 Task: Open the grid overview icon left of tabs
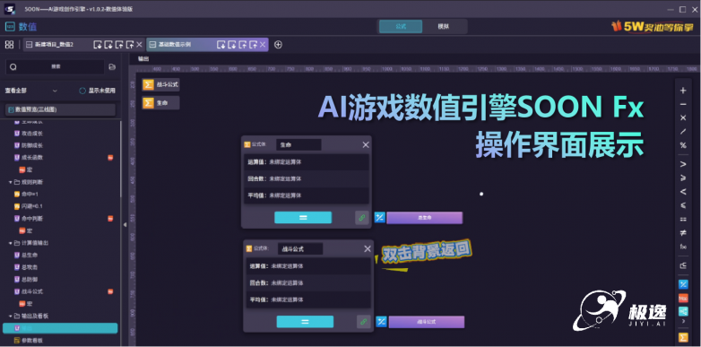pyautogui.click(x=9, y=44)
